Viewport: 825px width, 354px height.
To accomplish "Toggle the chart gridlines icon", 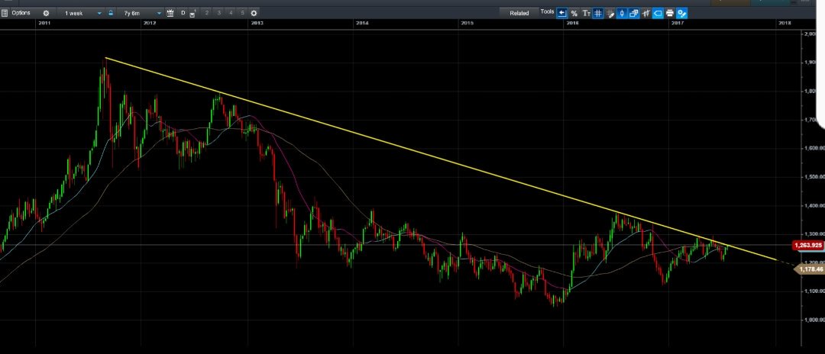I will click(598, 13).
